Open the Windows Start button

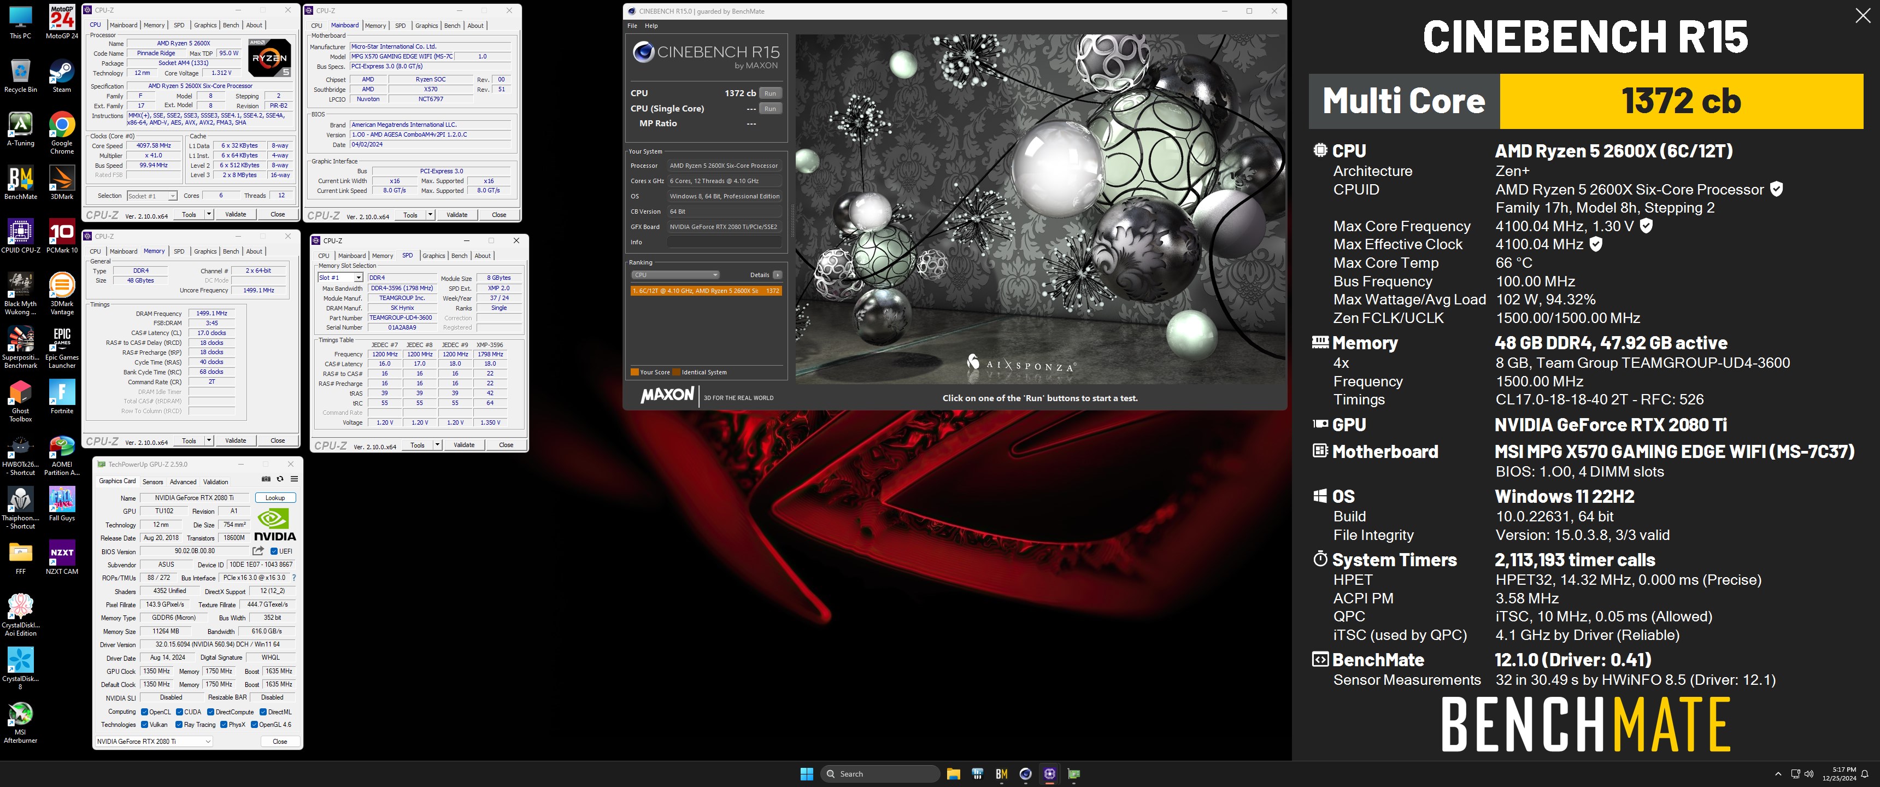tap(807, 774)
